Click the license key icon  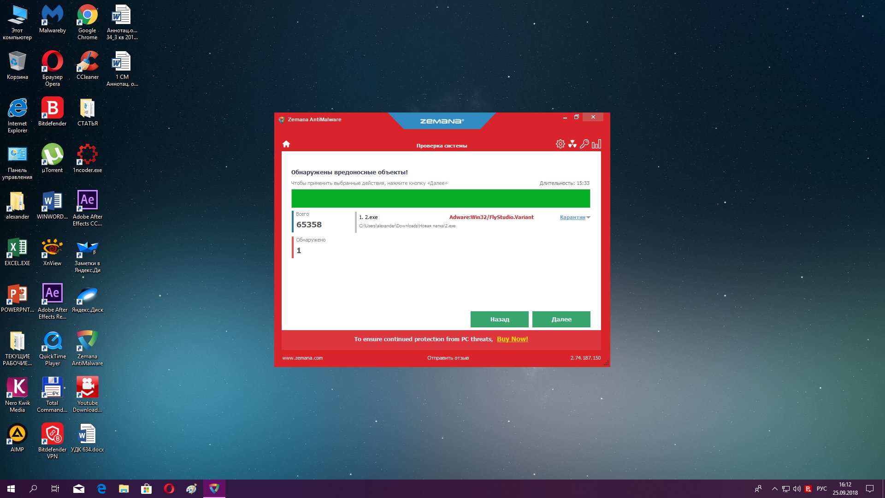tap(584, 144)
